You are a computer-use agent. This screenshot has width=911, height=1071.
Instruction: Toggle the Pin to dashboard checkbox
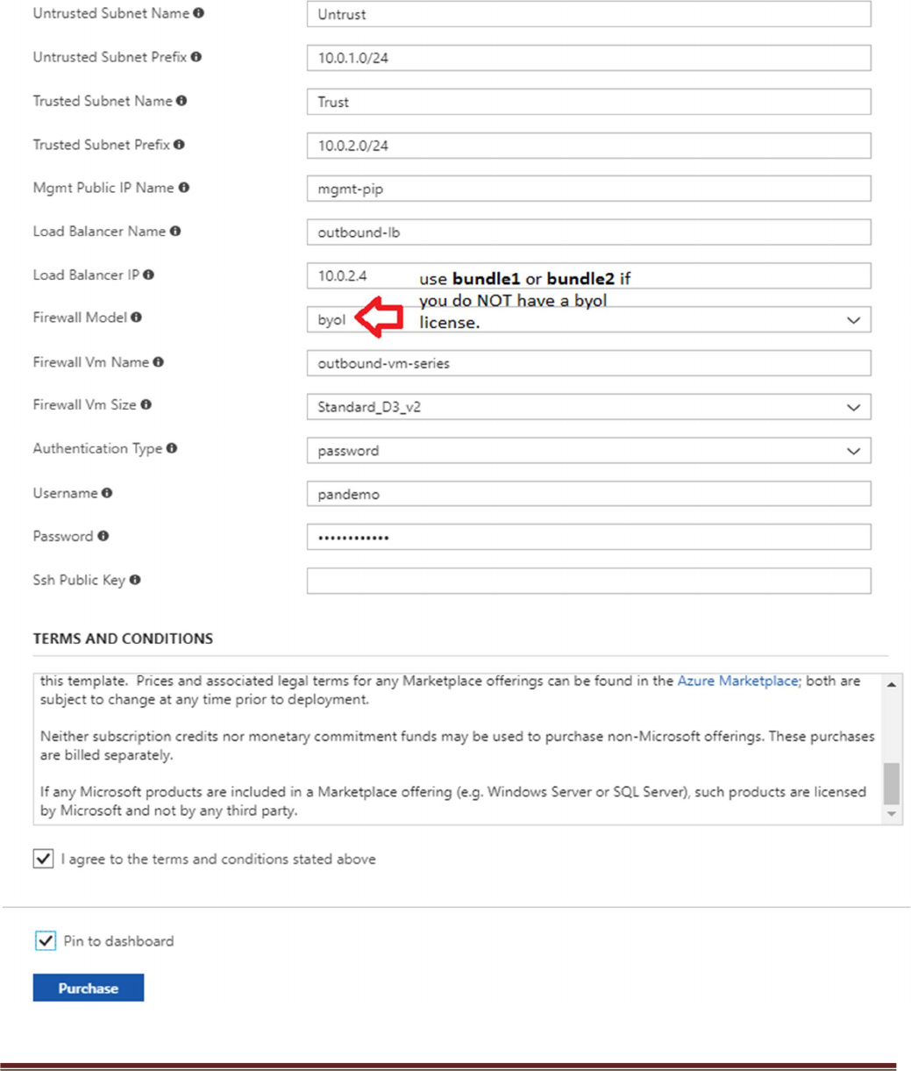46,941
